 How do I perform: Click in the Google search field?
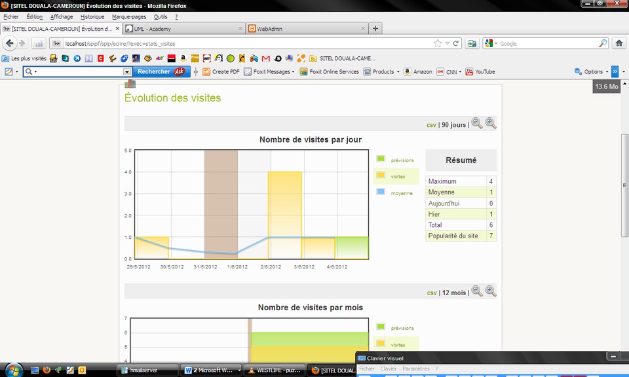point(547,43)
